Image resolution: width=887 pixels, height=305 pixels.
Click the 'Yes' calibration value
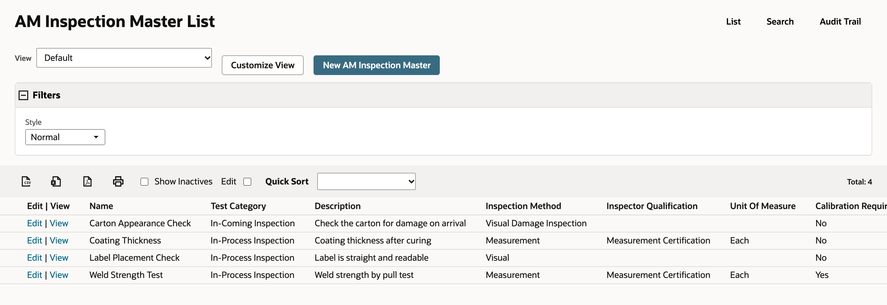coord(822,275)
